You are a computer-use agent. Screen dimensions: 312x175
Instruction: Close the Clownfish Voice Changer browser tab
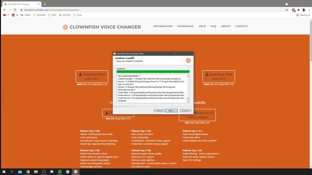pos(39,4)
